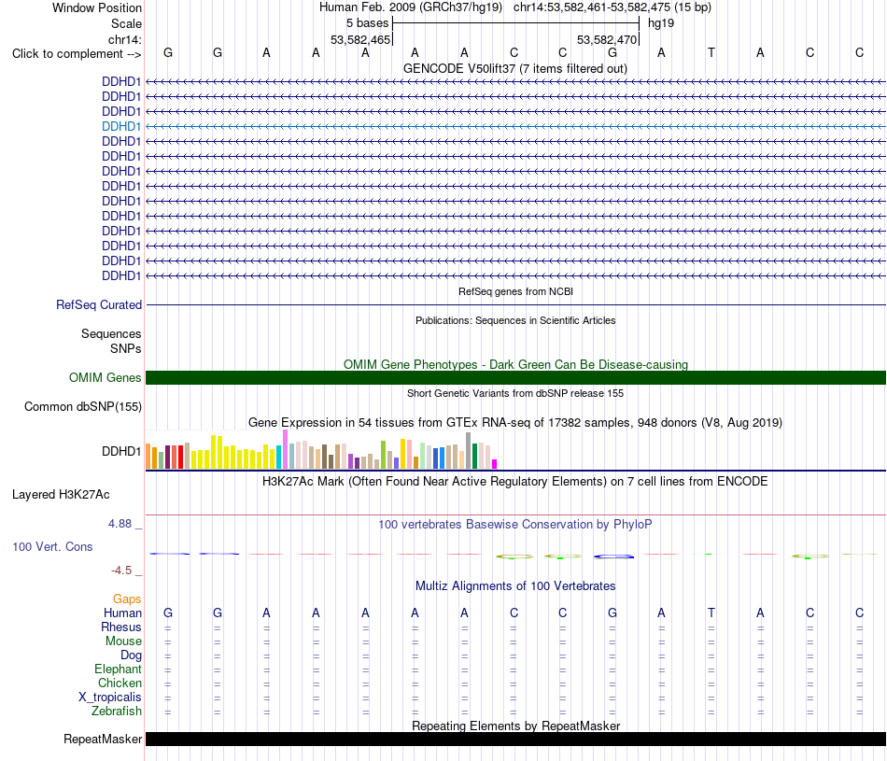Select the light-blue highlighted DDHD1 transcript label
Screen dimensions: 887x761
pos(121,126)
